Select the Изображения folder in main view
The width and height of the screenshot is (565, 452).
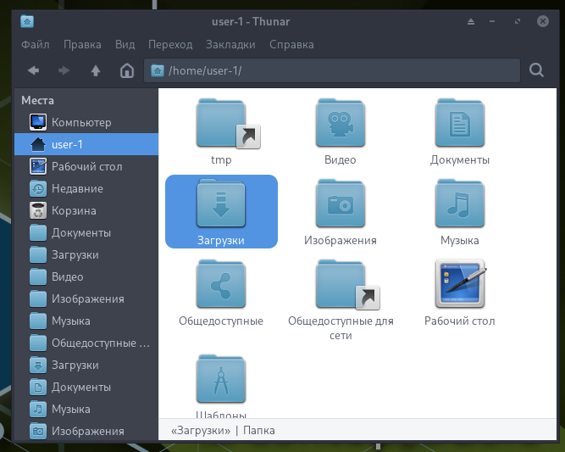[x=340, y=205]
